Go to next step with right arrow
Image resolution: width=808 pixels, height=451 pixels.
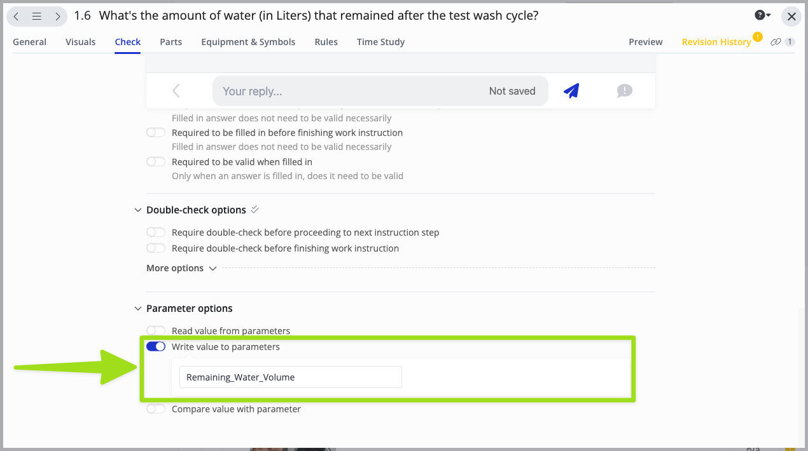point(57,16)
